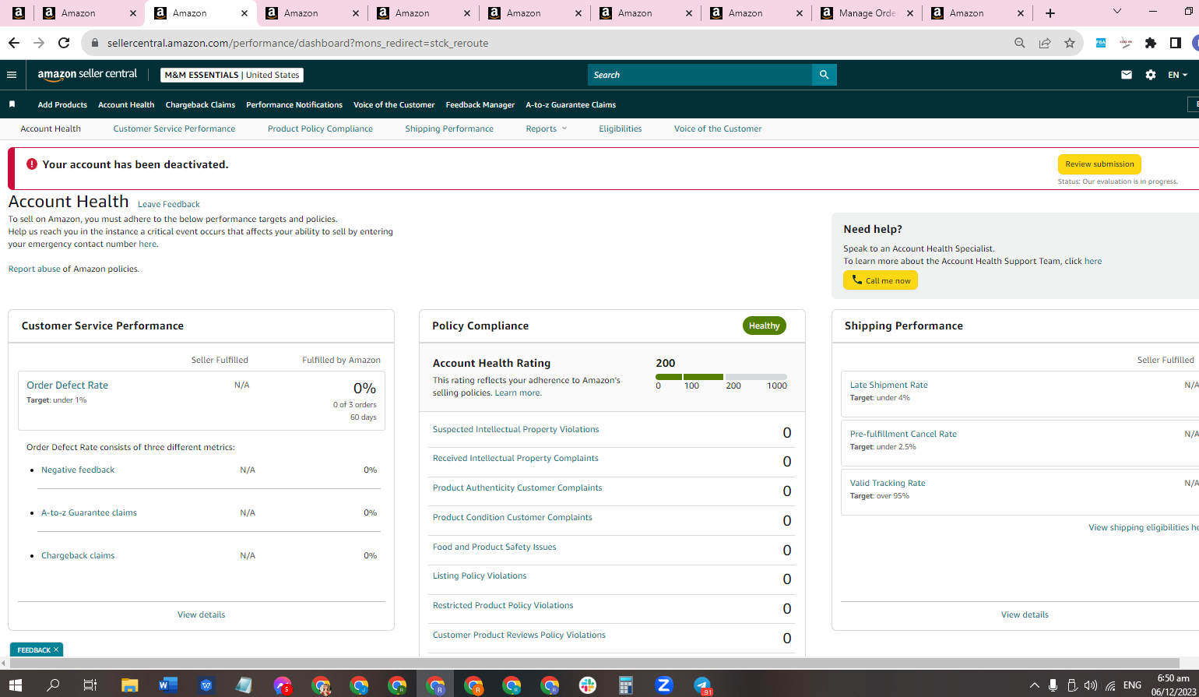The height and width of the screenshot is (697, 1199).
Task: Switch to the Manage Orders browser tab
Action: (867, 13)
